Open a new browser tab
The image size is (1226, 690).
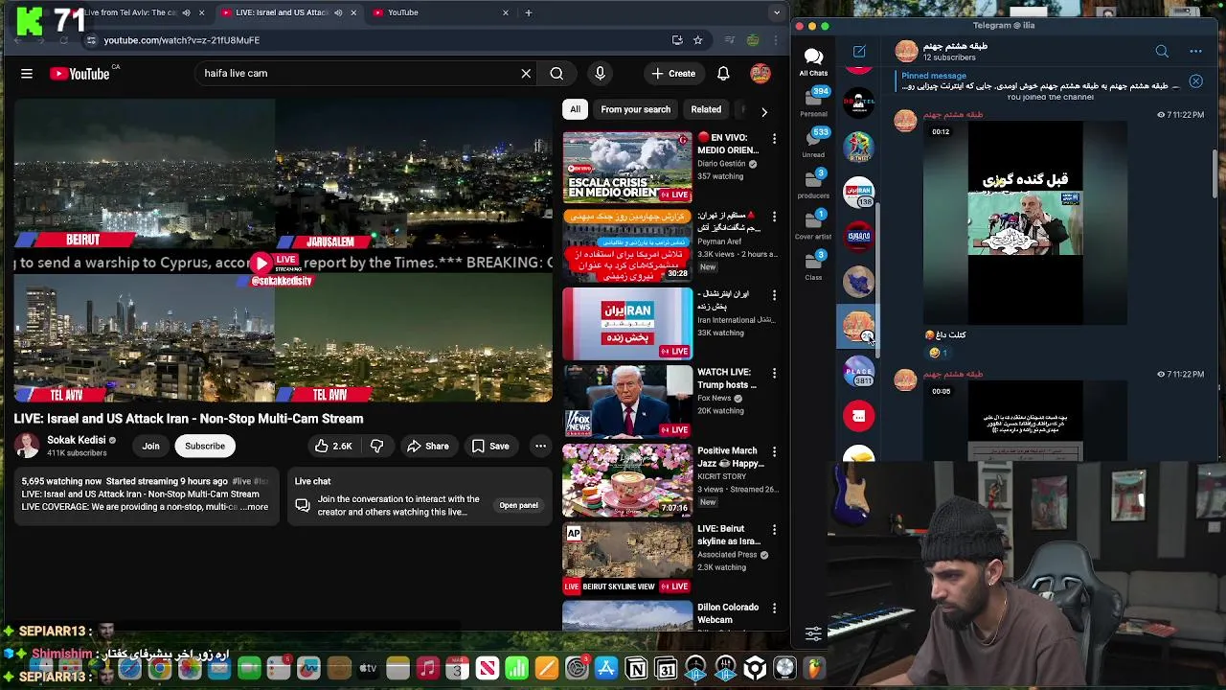click(x=528, y=12)
